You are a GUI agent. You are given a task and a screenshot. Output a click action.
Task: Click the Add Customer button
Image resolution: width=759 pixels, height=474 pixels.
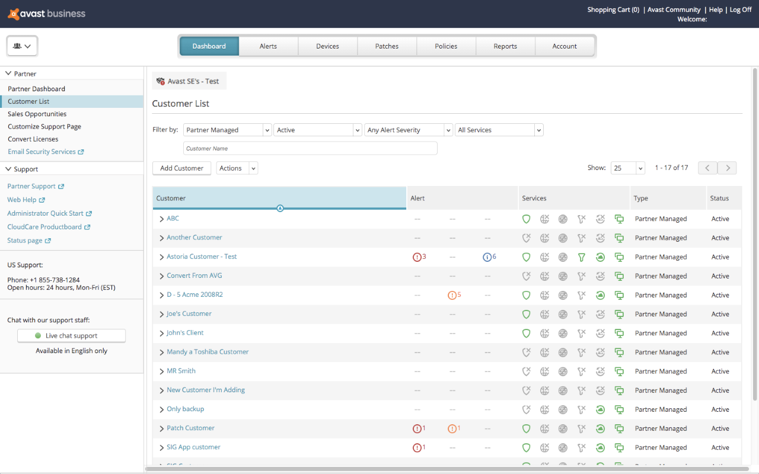coord(181,168)
